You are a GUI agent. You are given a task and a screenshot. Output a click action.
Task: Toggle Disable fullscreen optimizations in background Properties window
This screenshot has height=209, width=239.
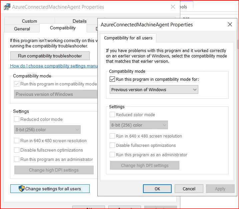17,150
